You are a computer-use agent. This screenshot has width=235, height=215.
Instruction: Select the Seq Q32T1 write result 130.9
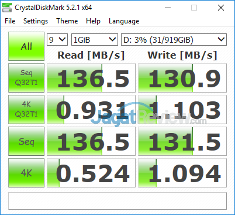[182, 78]
